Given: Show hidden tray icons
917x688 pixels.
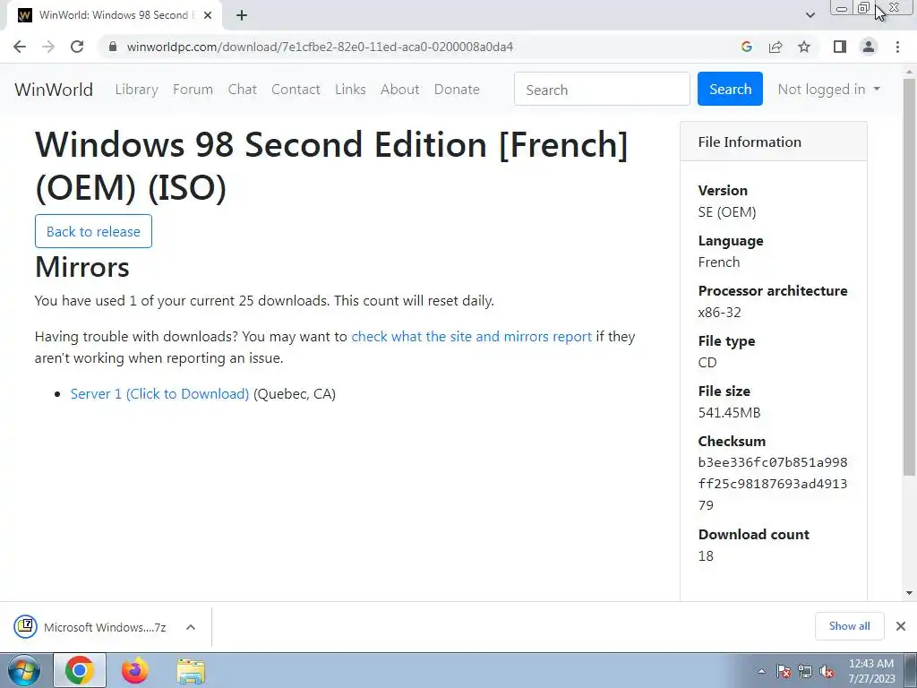Looking at the screenshot, I should 761,672.
